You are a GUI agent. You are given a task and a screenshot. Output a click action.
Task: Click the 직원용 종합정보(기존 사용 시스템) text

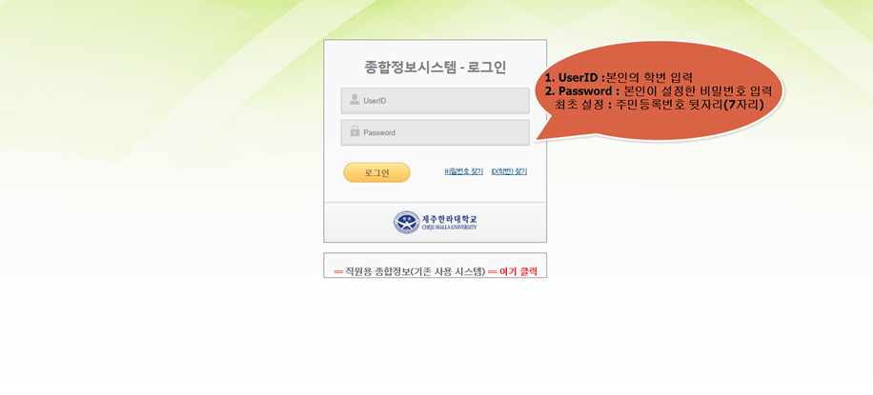415,271
